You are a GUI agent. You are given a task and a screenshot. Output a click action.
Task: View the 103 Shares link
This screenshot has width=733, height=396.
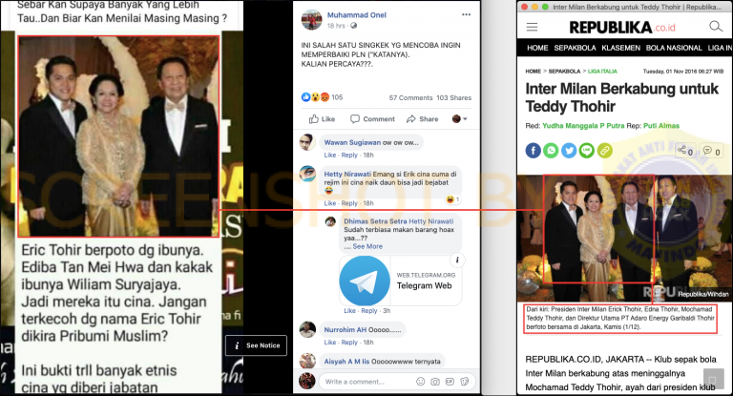[x=454, y=97]
